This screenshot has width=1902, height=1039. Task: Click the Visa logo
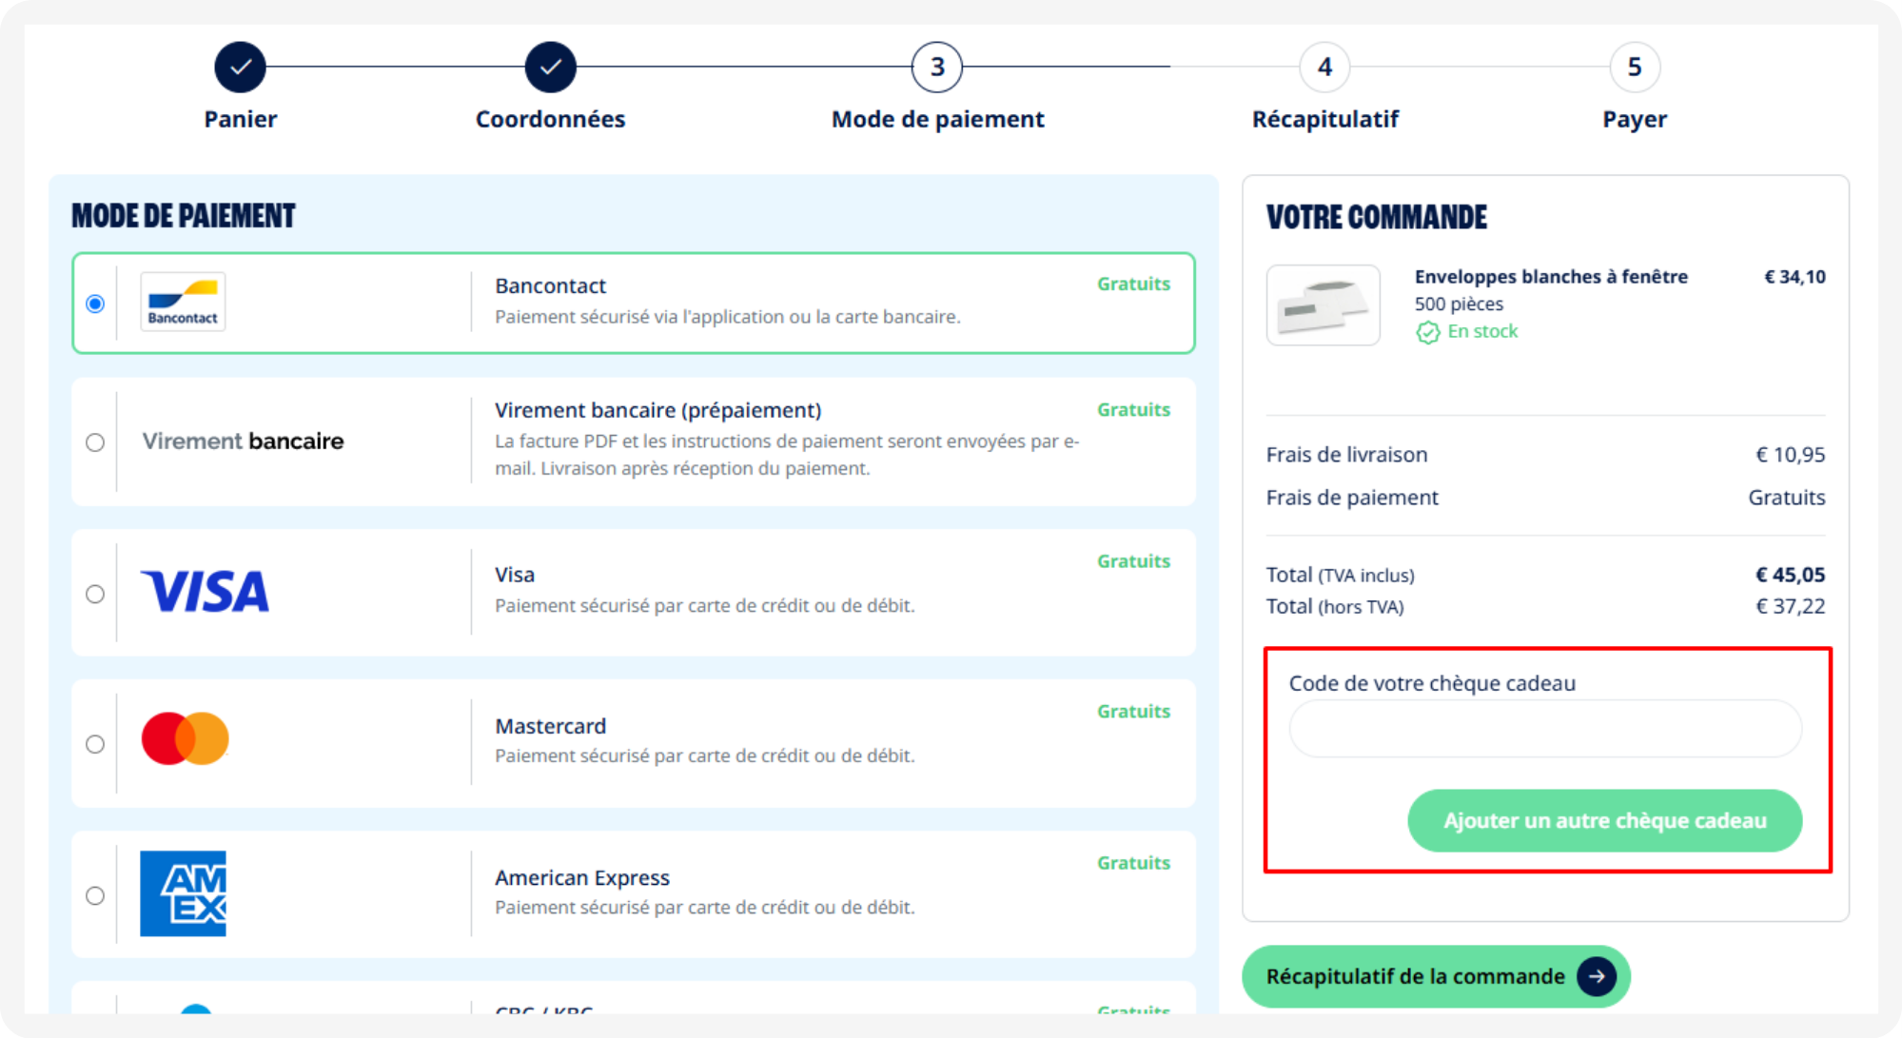pyautogui.click(x=205, y=592)
